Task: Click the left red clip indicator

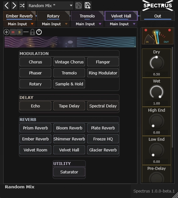Action: (146, 30)
